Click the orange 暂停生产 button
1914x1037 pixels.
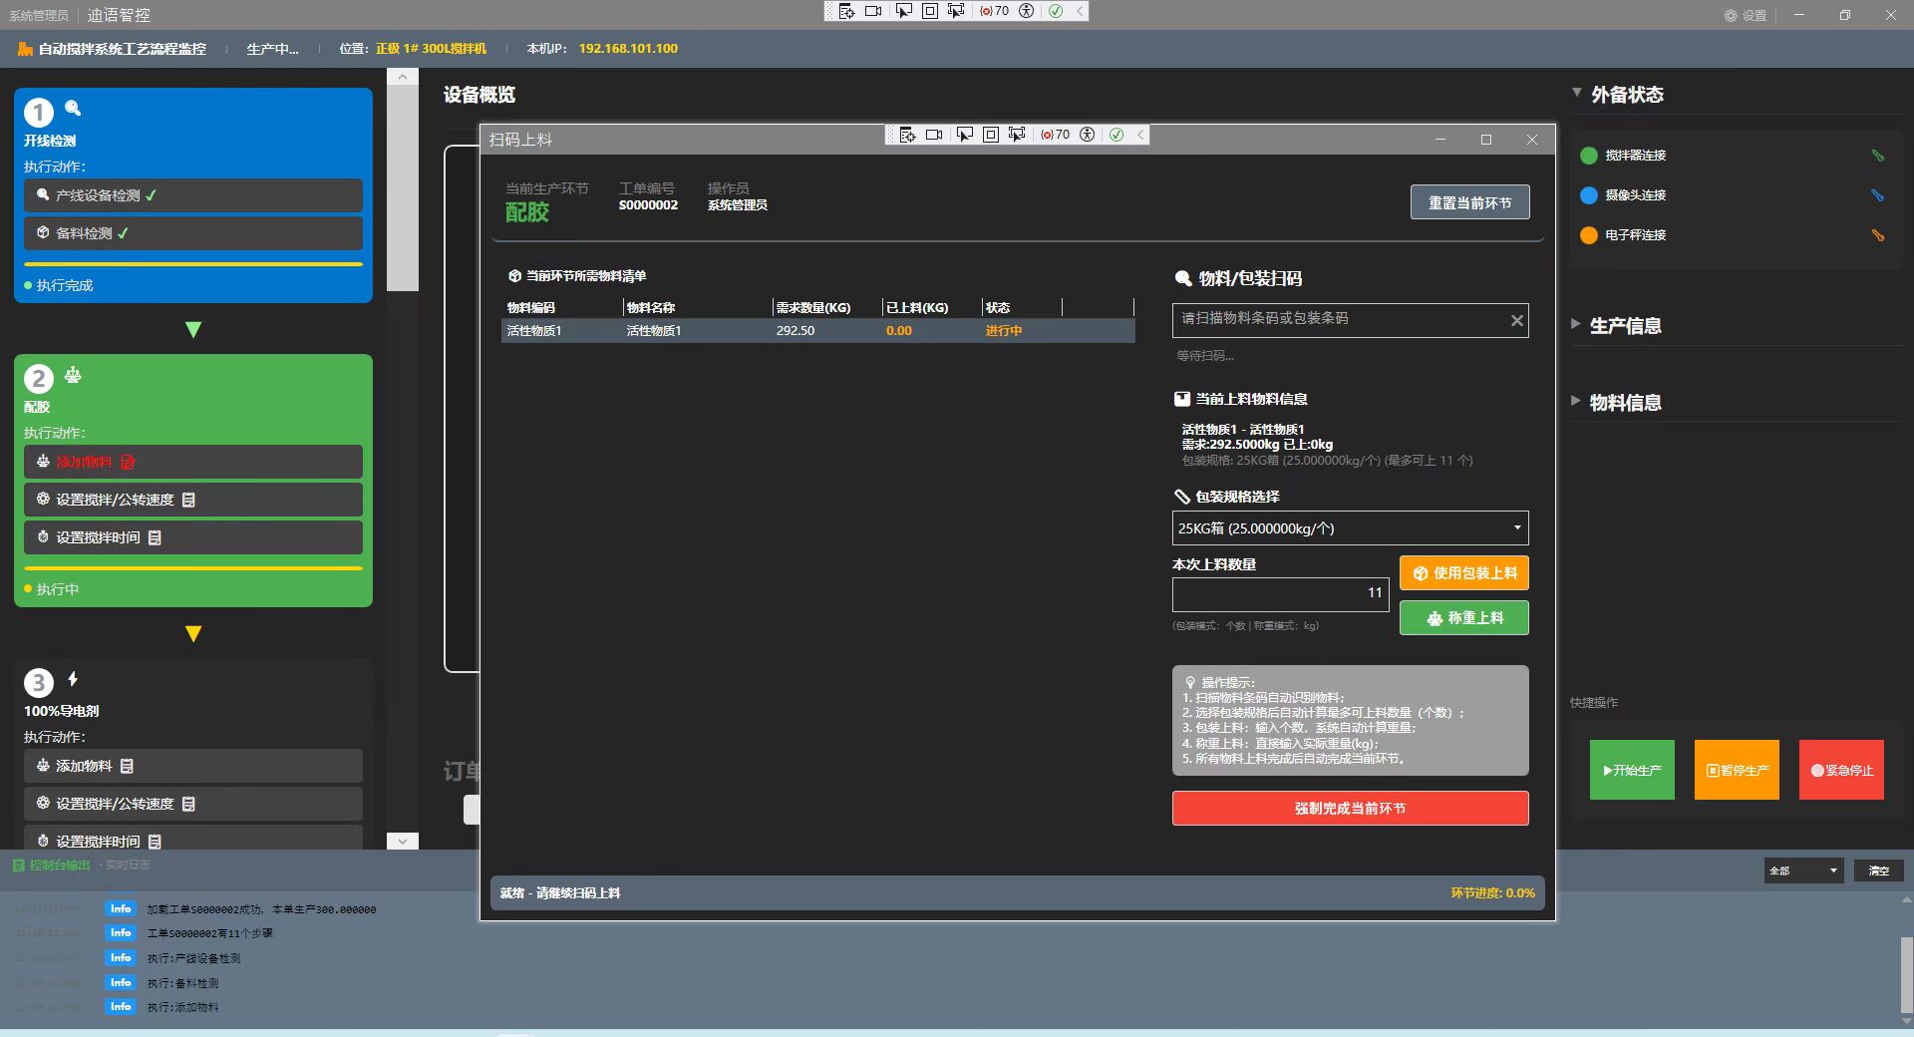(x=1737, y=770)
